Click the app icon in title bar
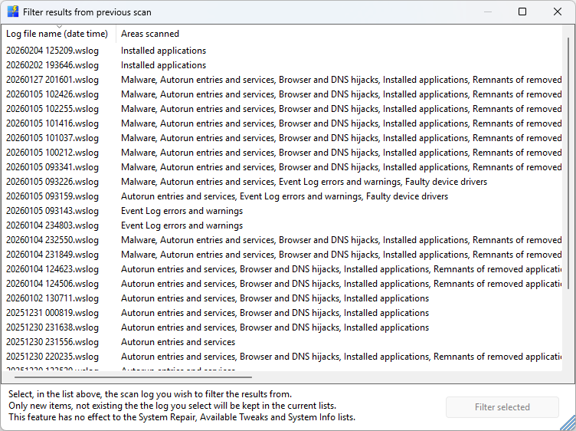Image resolution: width=576 pixels, height=431 pixels. (13, 12)
